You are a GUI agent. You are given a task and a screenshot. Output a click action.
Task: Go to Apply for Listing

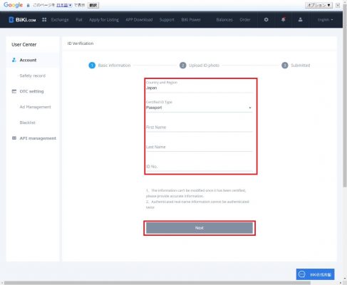tap(104, 20)
